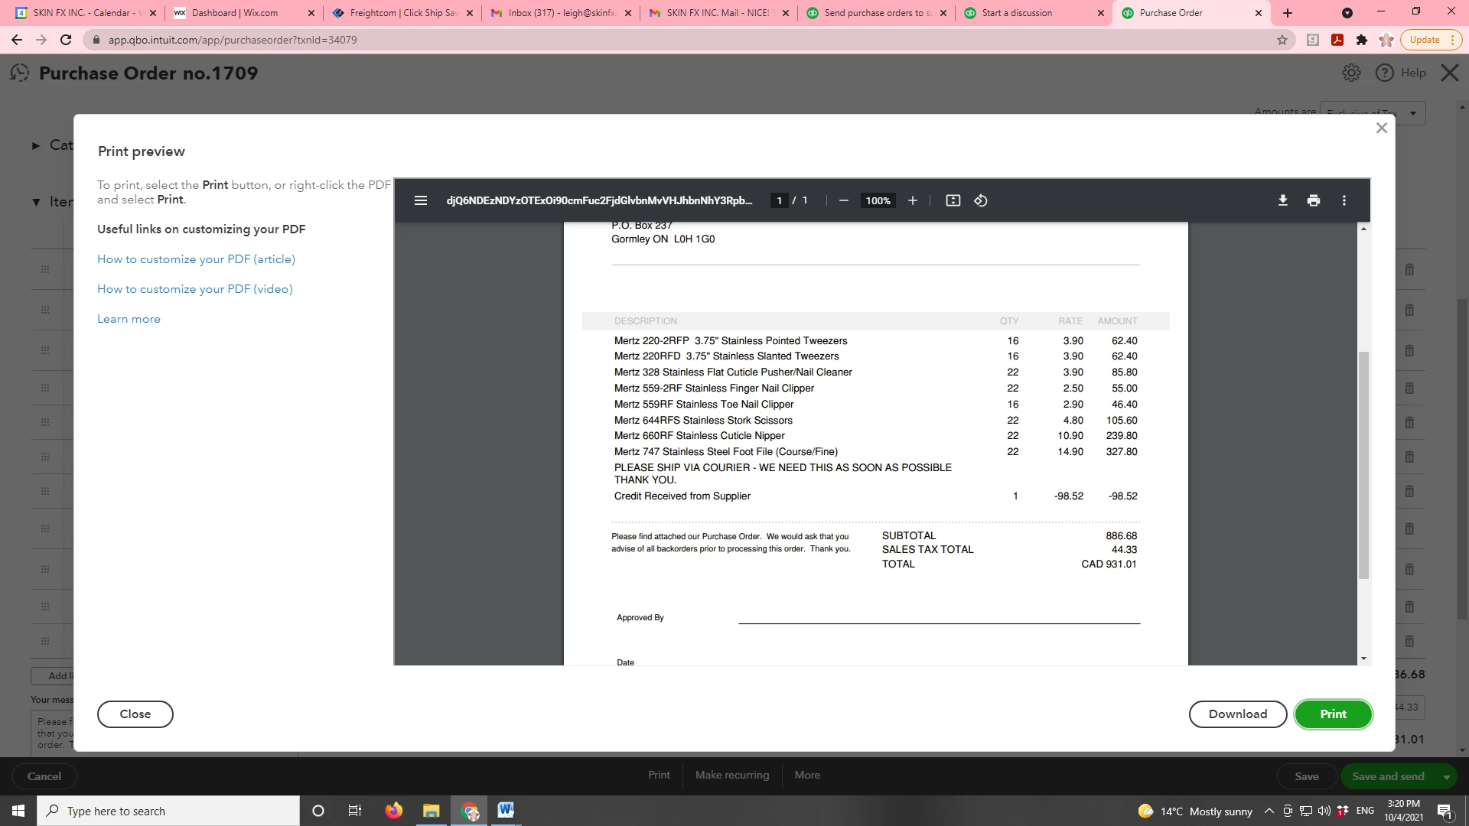Open the PDF viewer more actions menu
This screenshot has height=826, width=1469.
[1344, 200]
